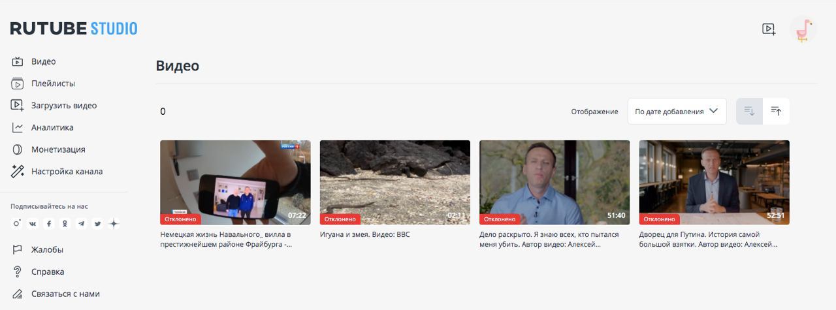The height and width of the screenshot is (310, 836).
Task: Click the Загрузить видео sidebar icon
Action: [x=18, y=105]
